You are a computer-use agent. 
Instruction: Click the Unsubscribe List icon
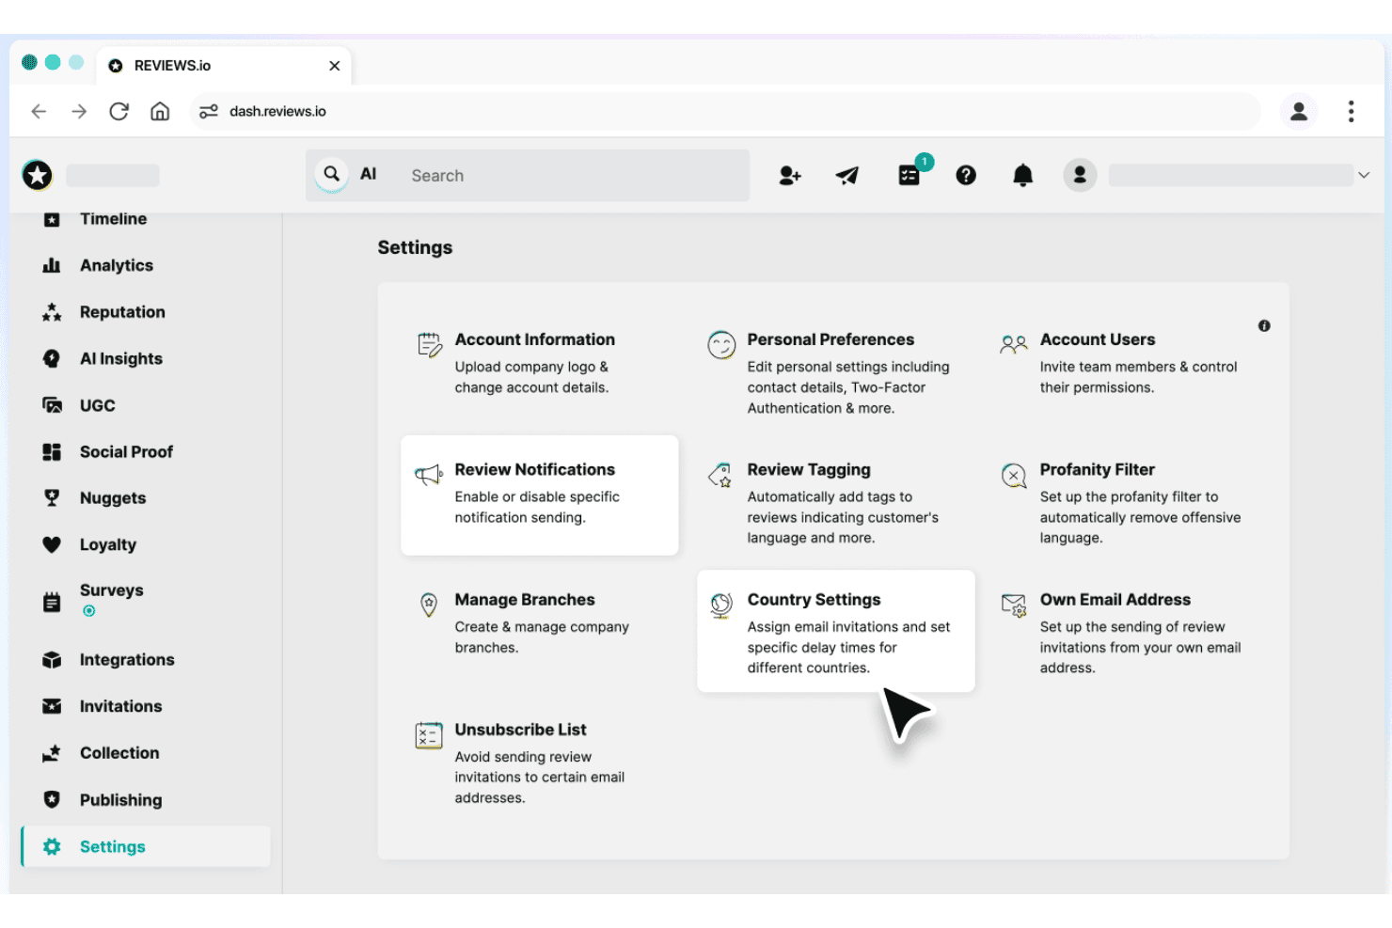pos(429,735)
